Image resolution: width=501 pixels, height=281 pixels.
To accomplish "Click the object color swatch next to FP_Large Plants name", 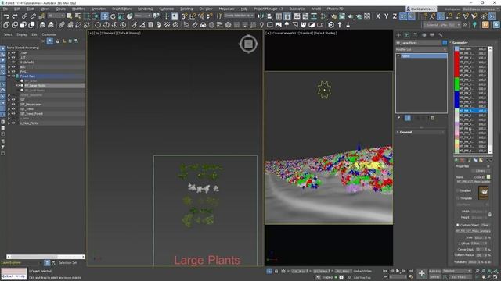I will 445,43.
